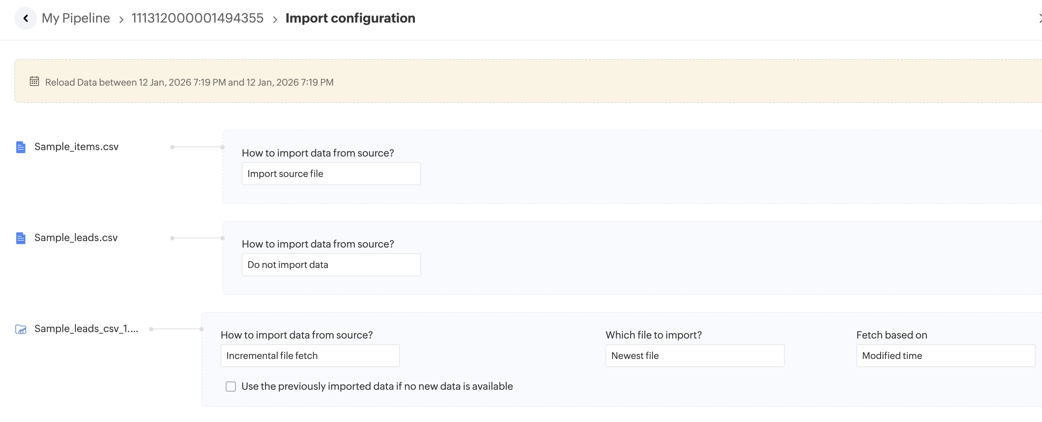The image size is (1042, 422).
Task: Open pipeline ID 111312000001494355 breadcrumb
Action: pos(197,18)
